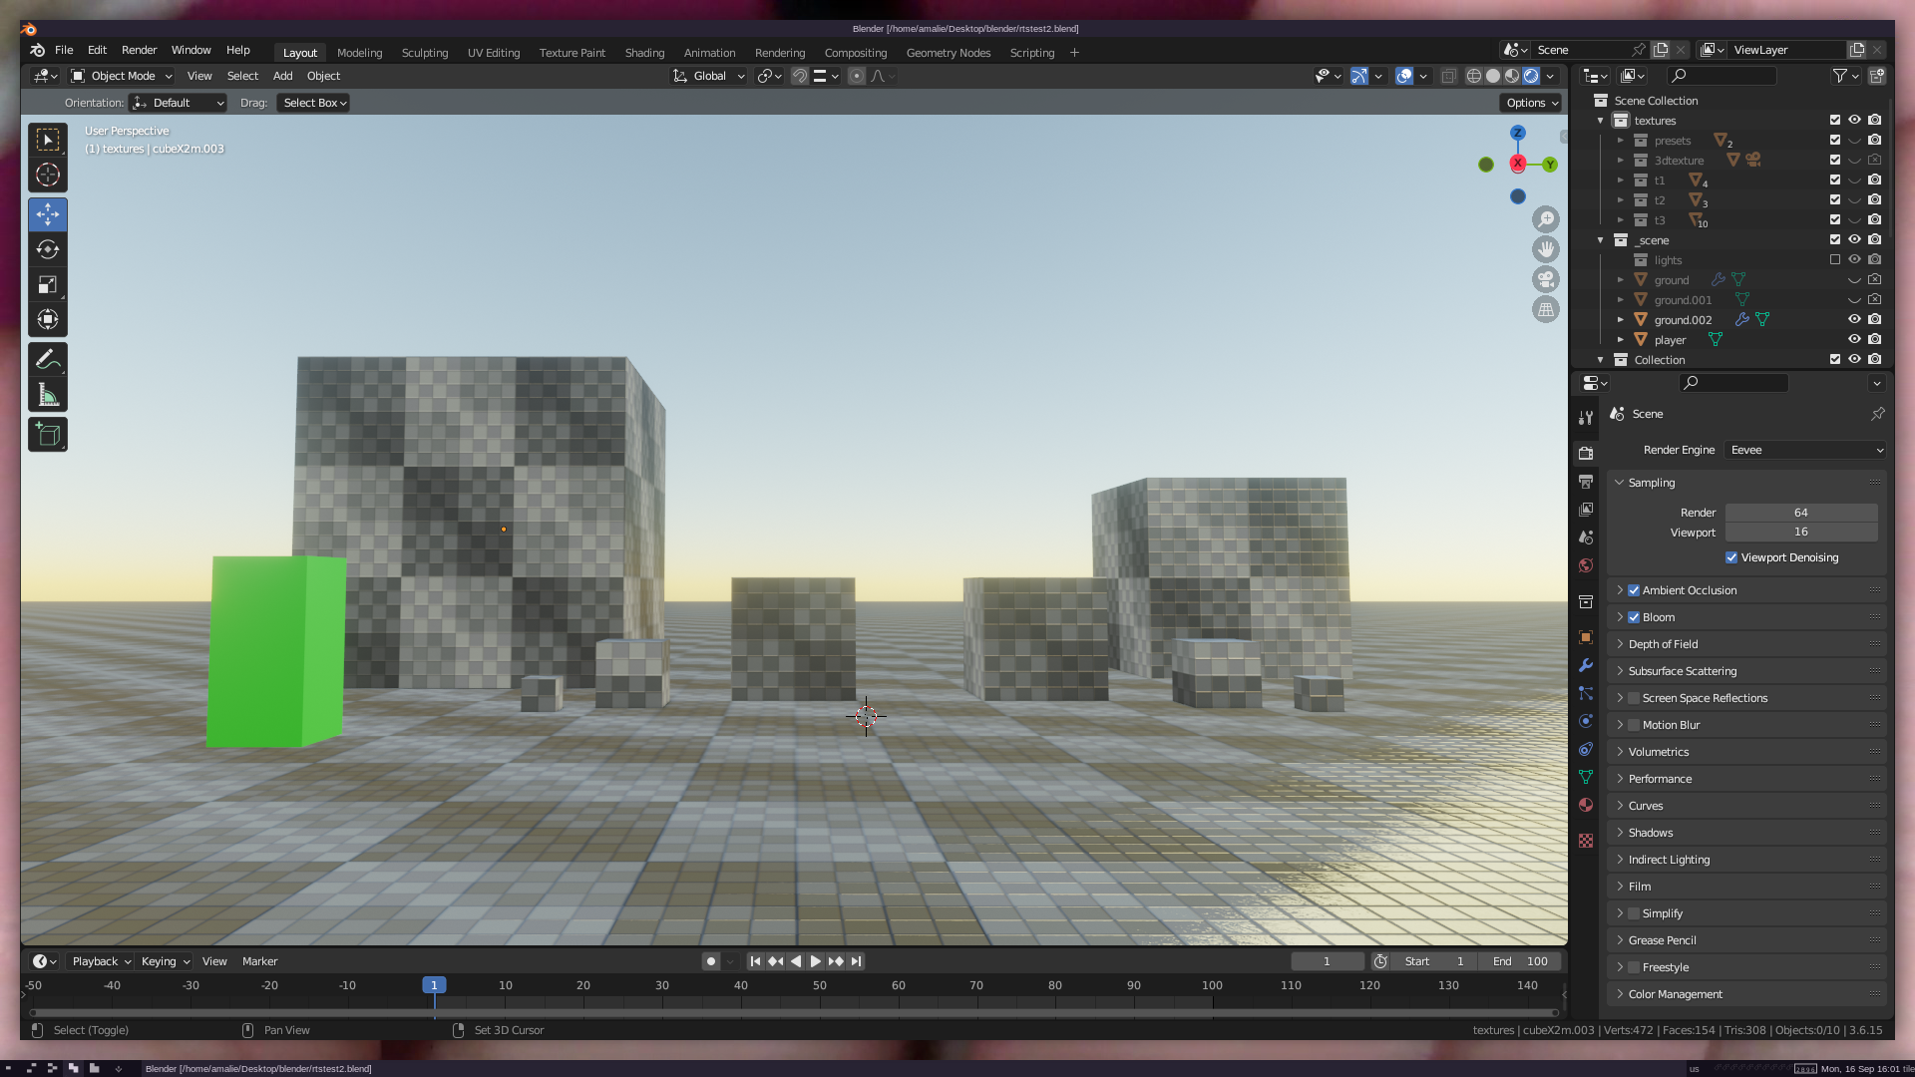This screenshot has height=1077, width=1915.
Task: Activate the Annotate pencil tool
Action: click(x=48, y=360)
